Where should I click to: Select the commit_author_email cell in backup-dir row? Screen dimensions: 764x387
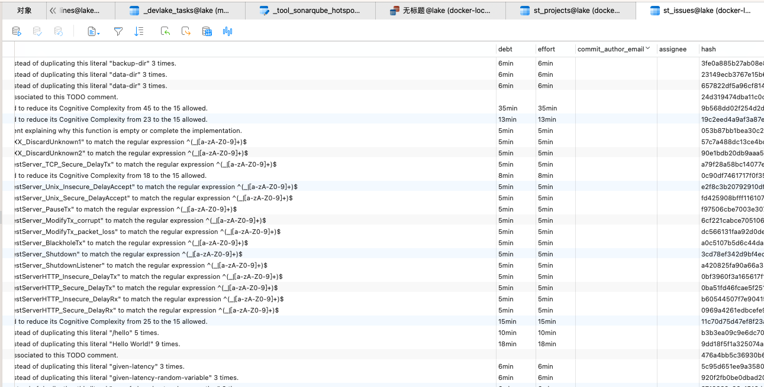coord(616,63)
